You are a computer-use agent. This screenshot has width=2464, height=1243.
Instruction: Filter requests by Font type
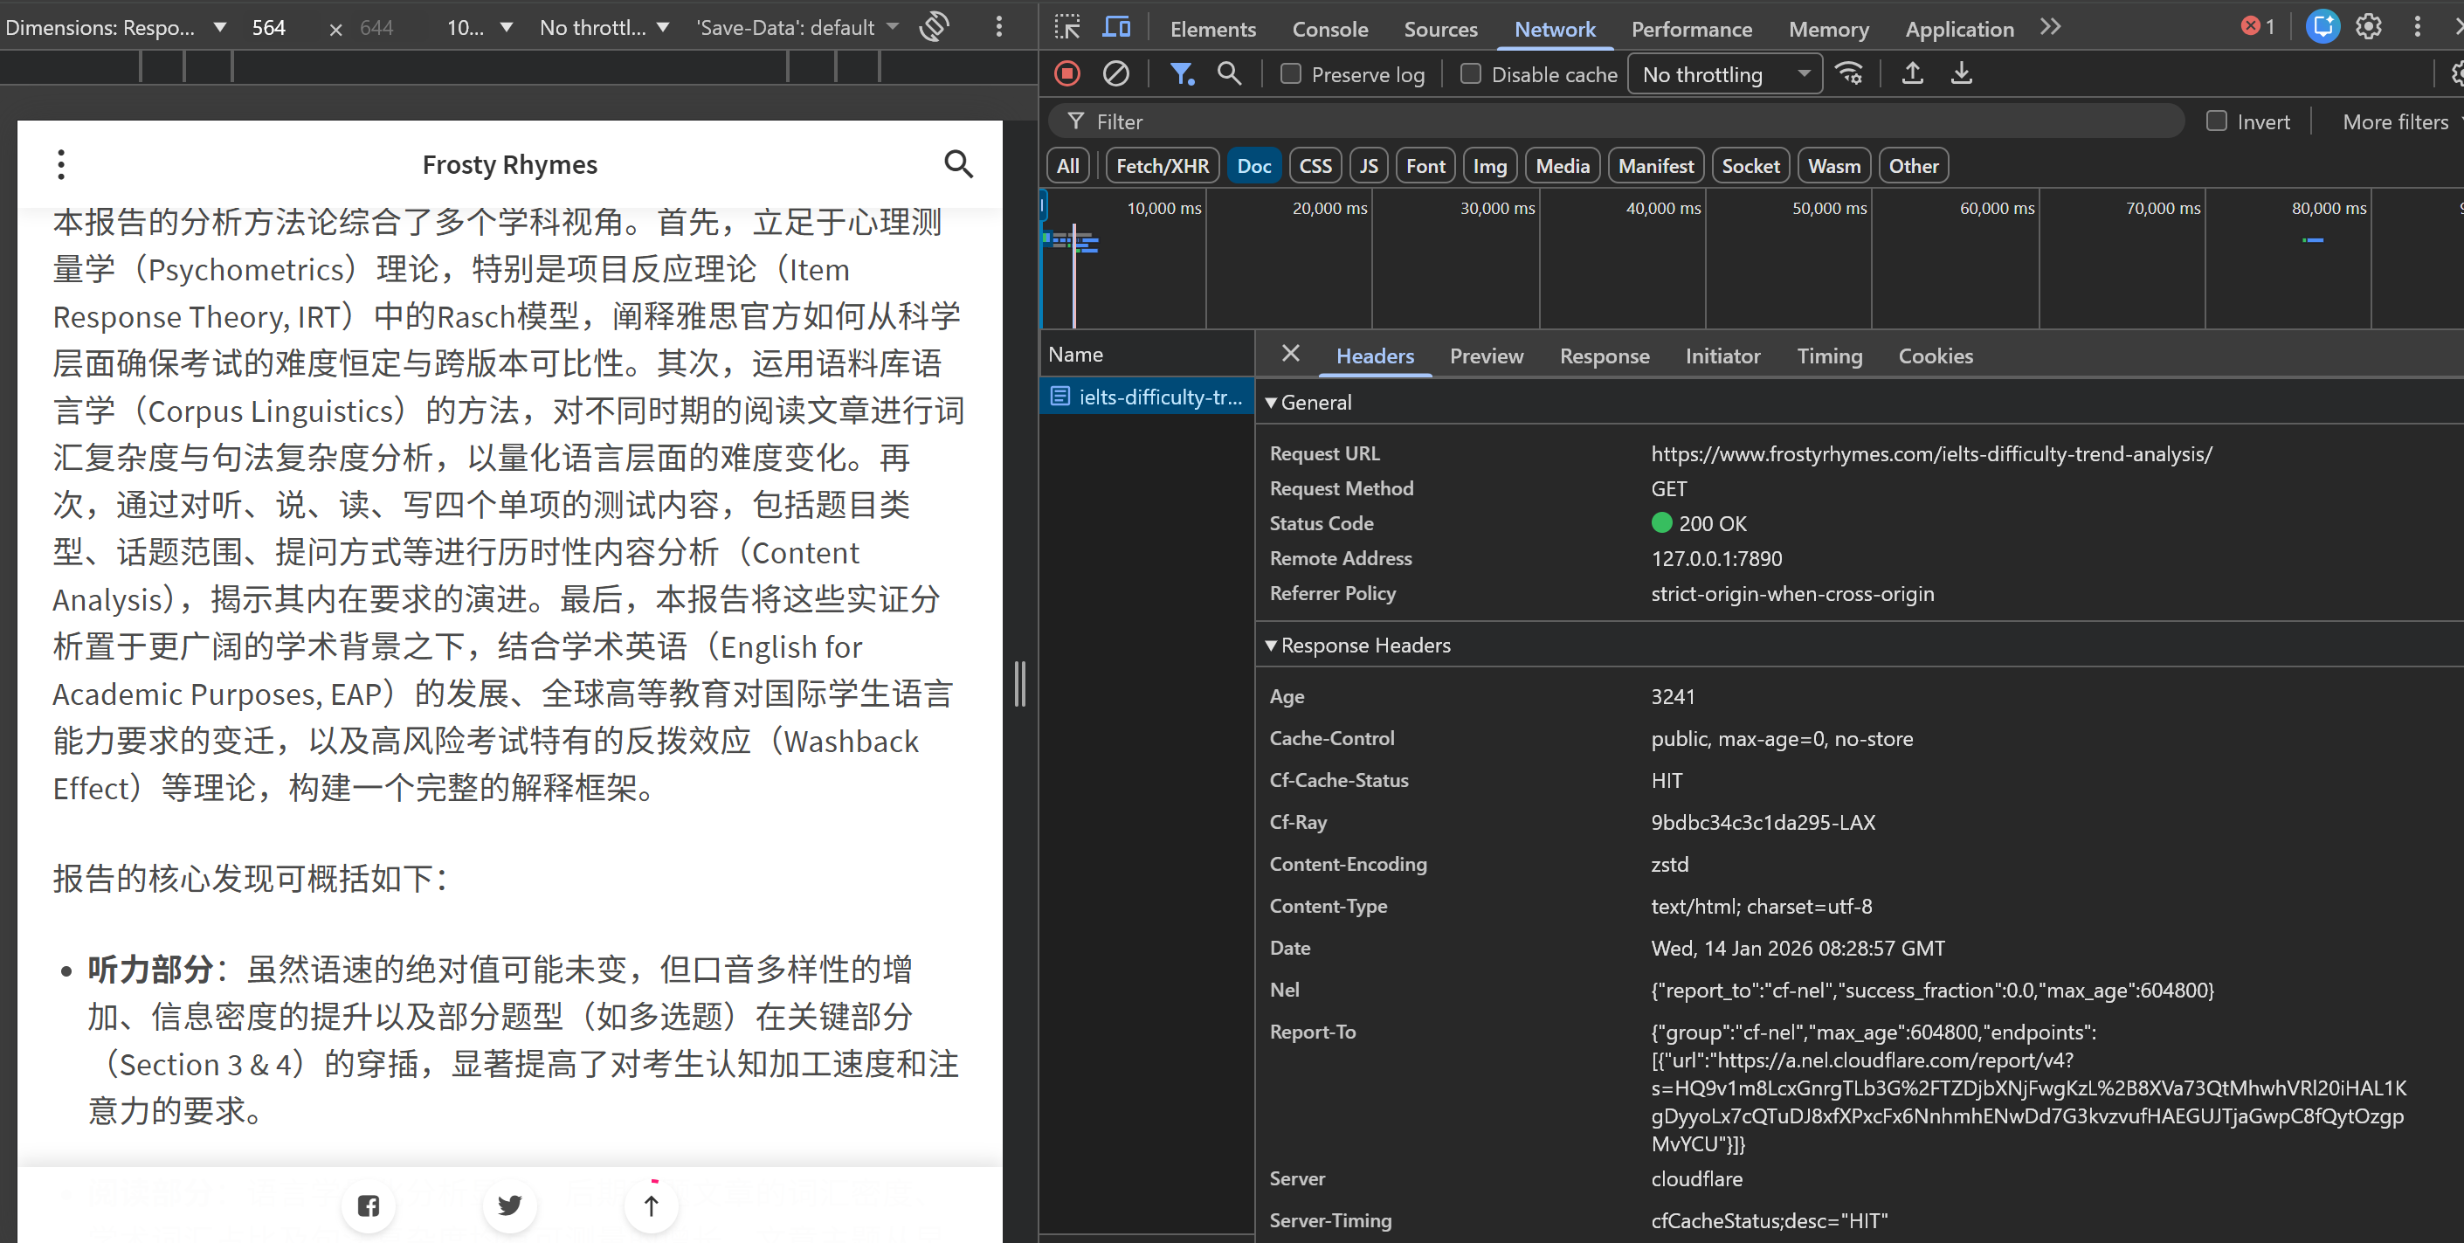tap(1425, 164)
